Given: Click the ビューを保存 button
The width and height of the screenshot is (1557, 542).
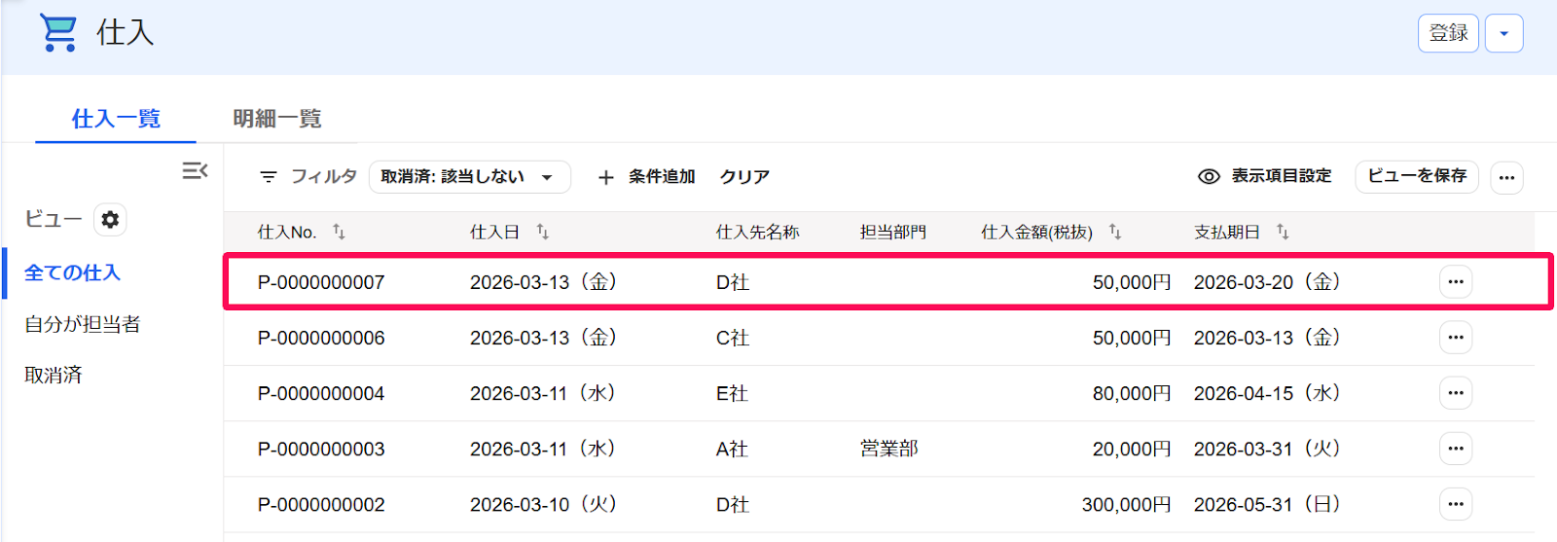Looking at the screenshot, I should point(1417,176).
